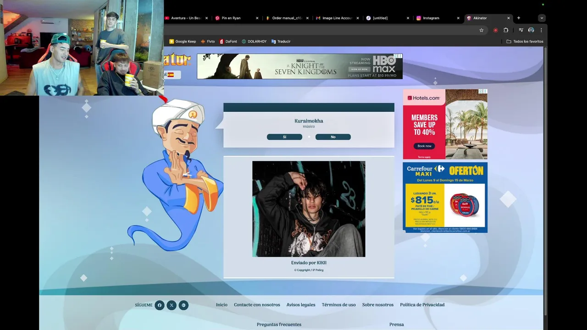Viewport: 587px width, 330px height.
Task: Close the Instagram tab
Action: click(458, 18)
